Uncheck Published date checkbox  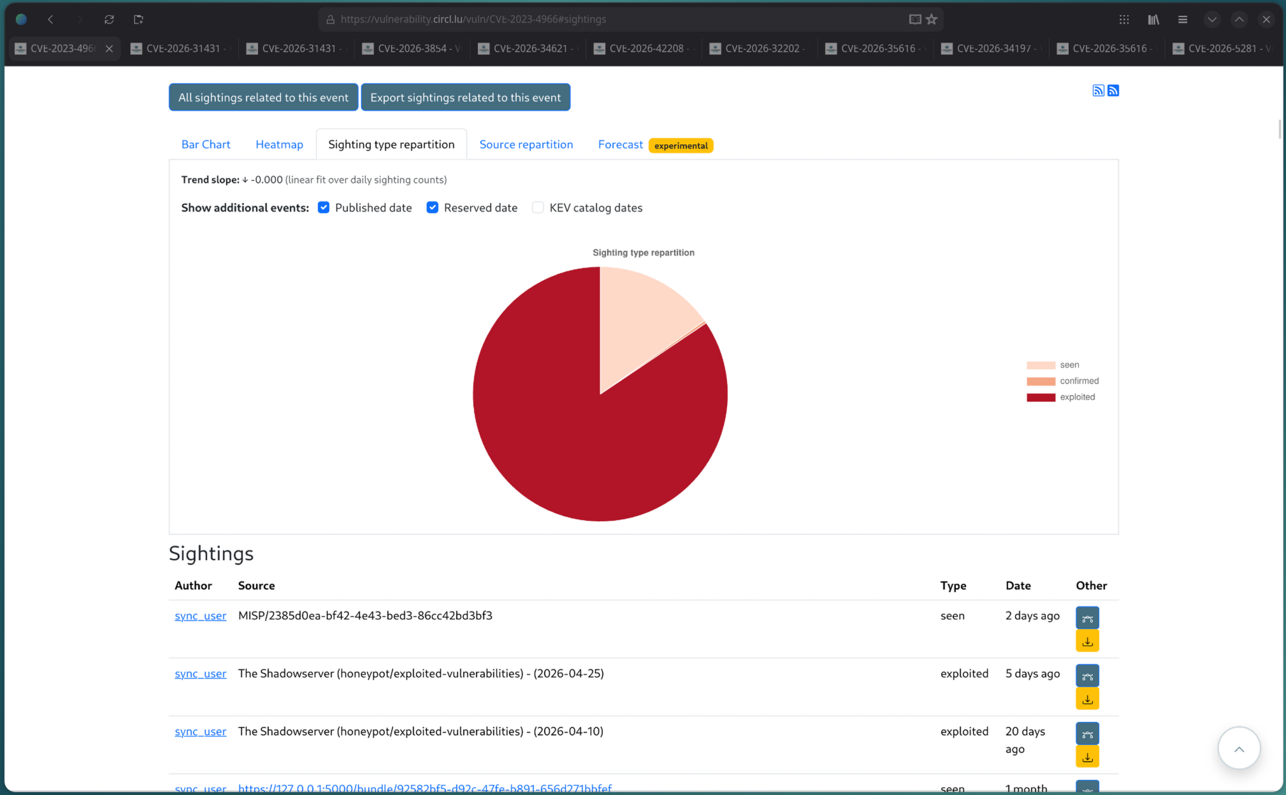(324, 208)
